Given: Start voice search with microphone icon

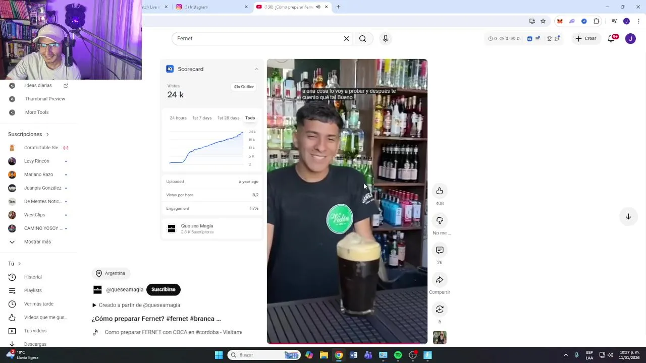Looking at the screenshot, I should 386,38.
